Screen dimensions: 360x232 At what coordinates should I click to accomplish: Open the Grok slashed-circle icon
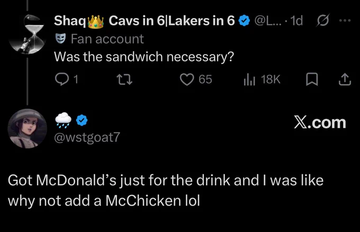tap(323, 20)
